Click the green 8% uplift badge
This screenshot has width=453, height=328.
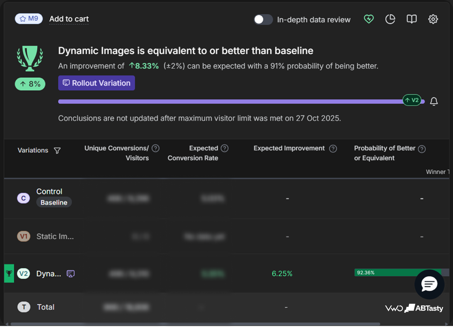click(x=30, y=84)
